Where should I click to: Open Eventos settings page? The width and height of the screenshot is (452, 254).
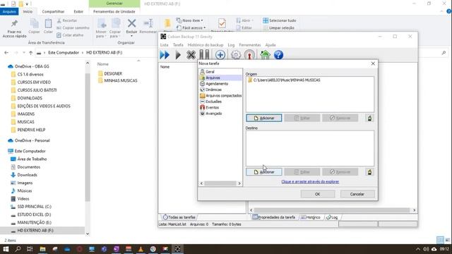(212, 107)
